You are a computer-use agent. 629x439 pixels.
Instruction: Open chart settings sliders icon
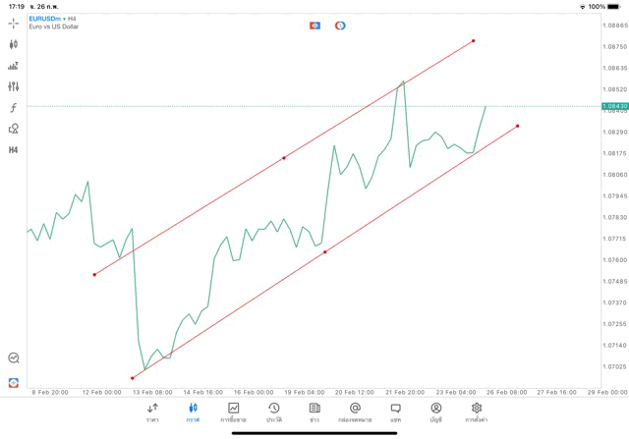coord(14,86)
